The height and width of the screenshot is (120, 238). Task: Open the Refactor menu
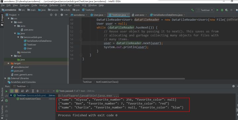(x=54, y=5)
